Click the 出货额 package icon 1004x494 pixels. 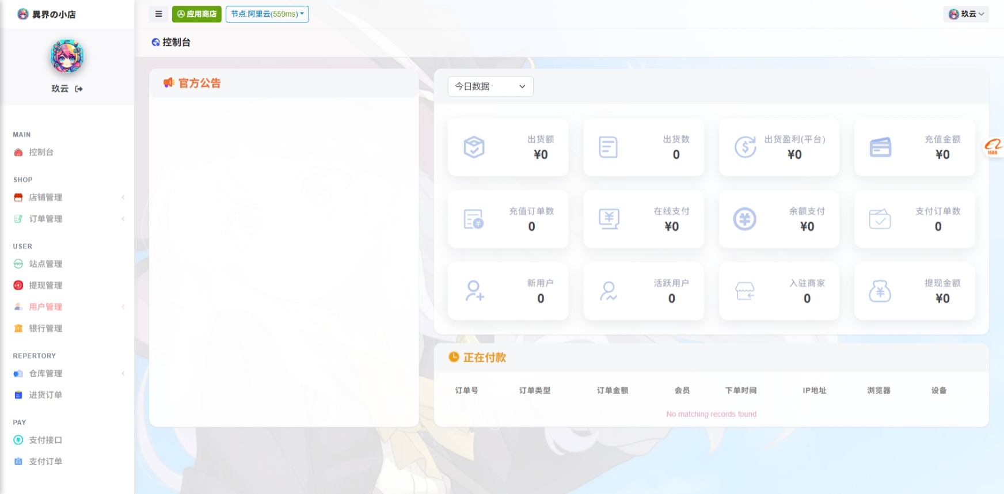(474, 147)
